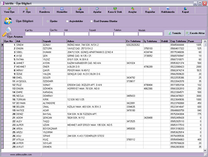
Task: Select the Arşivdekiler radio button
Action: pos(67,21)
